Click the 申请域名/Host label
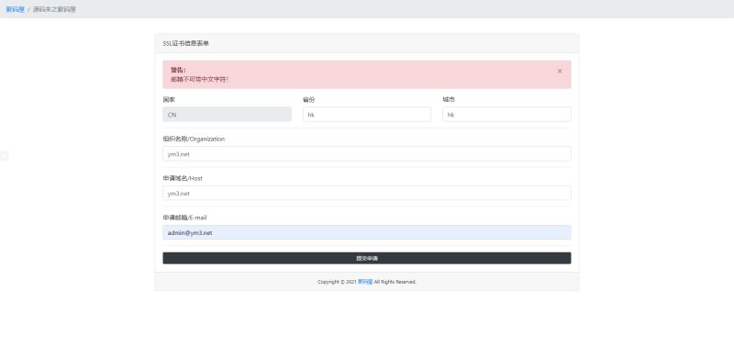 (x=183, y=178)
